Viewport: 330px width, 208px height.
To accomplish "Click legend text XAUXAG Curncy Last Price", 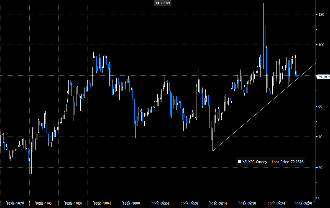I will (x=273, y=162).
